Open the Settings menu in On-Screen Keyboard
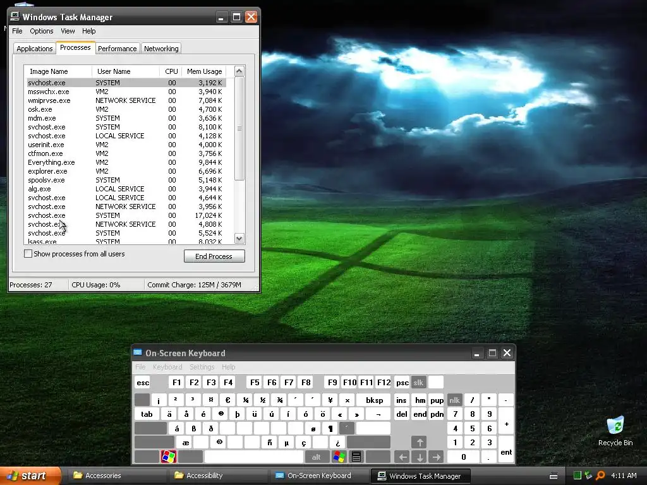The height and width of the screenshot is (485, 647). [x=202, y=367]
